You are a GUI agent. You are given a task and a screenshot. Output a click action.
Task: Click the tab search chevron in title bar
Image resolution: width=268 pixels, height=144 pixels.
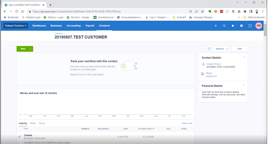[x=237, y=2]
